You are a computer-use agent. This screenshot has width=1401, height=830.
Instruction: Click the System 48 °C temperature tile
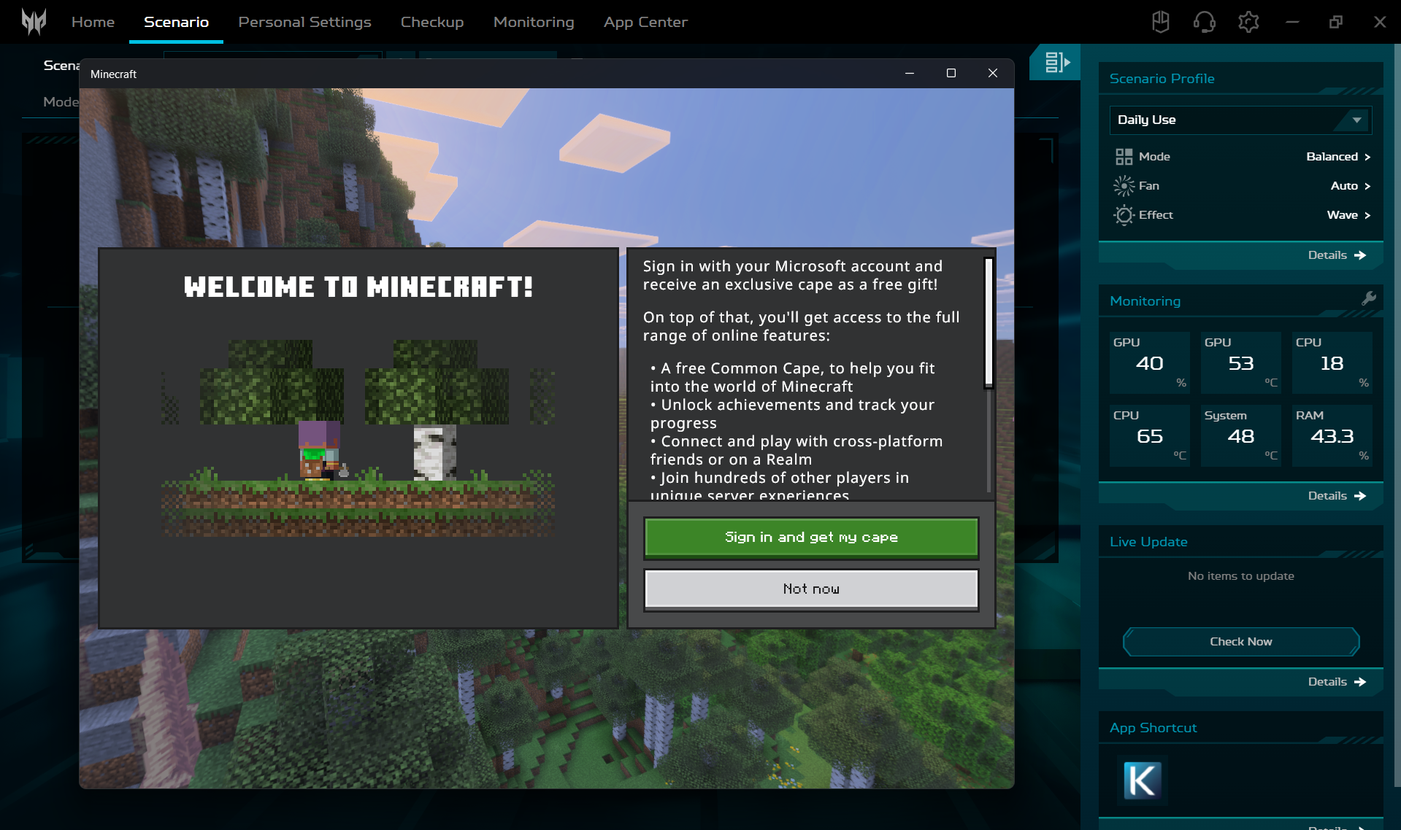[x=1240, y=435]
